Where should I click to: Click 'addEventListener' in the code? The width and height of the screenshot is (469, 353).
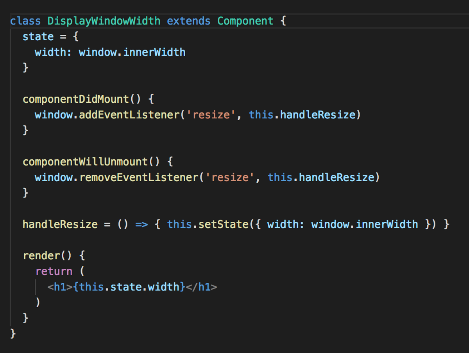[x=129, y=115]
